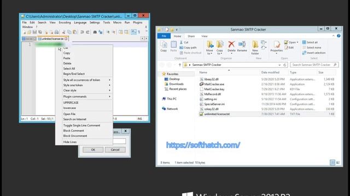
Task: Click the Save icon in Notepad++ toolbar
Action: click(x=34, y=32)
